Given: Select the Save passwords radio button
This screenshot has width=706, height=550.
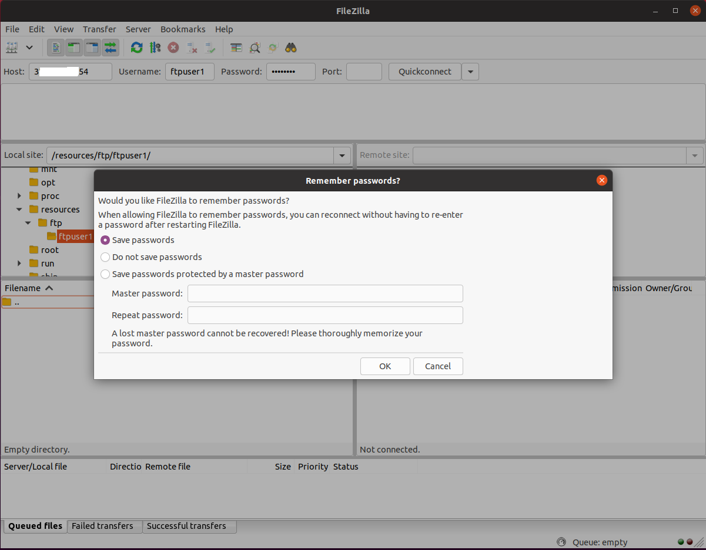Looking at the screenshot, I should [105, 240].
